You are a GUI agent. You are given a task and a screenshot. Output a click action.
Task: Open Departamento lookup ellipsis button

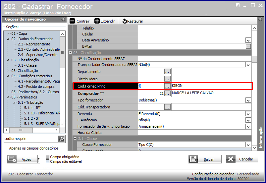point(167,72)
